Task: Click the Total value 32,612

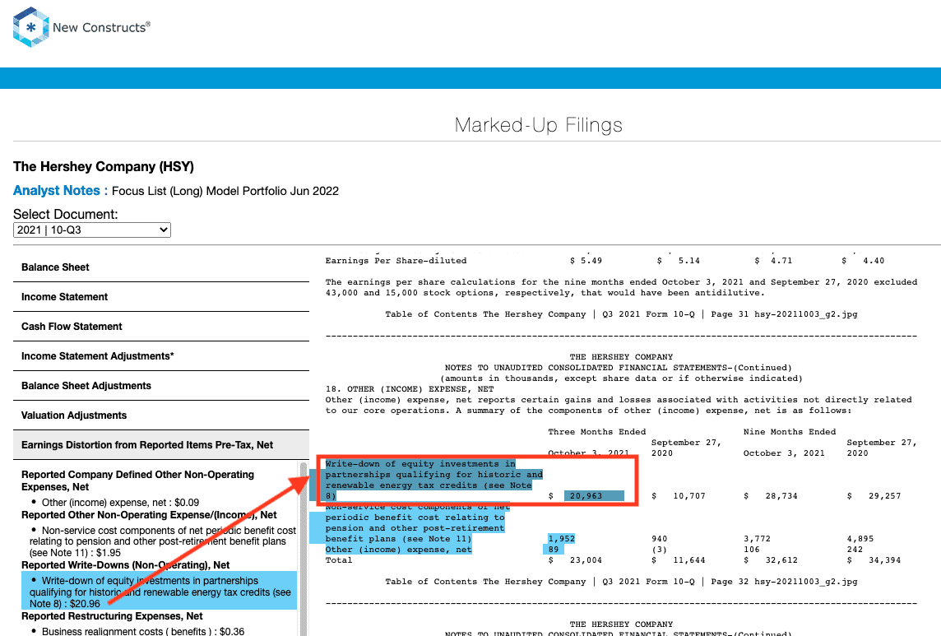Action: click(781, 560)
